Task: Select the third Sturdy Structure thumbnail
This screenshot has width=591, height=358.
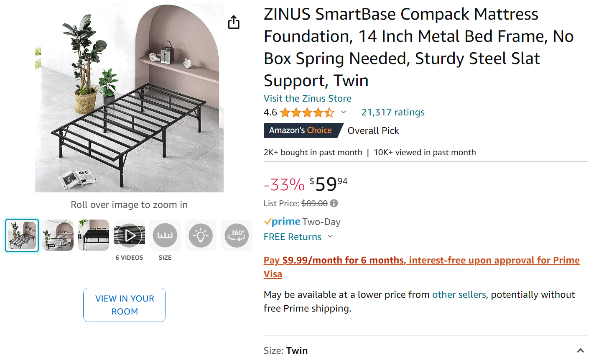Action: [x=94, y=235]
